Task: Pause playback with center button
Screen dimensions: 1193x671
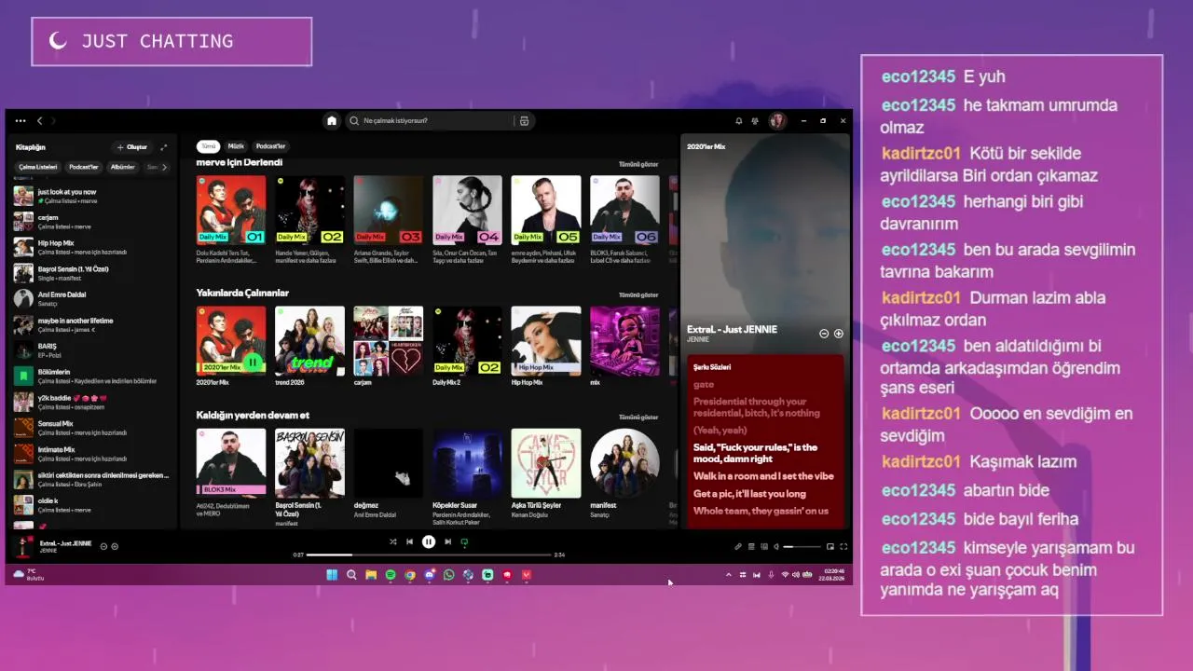Action: tap(429, 541)
